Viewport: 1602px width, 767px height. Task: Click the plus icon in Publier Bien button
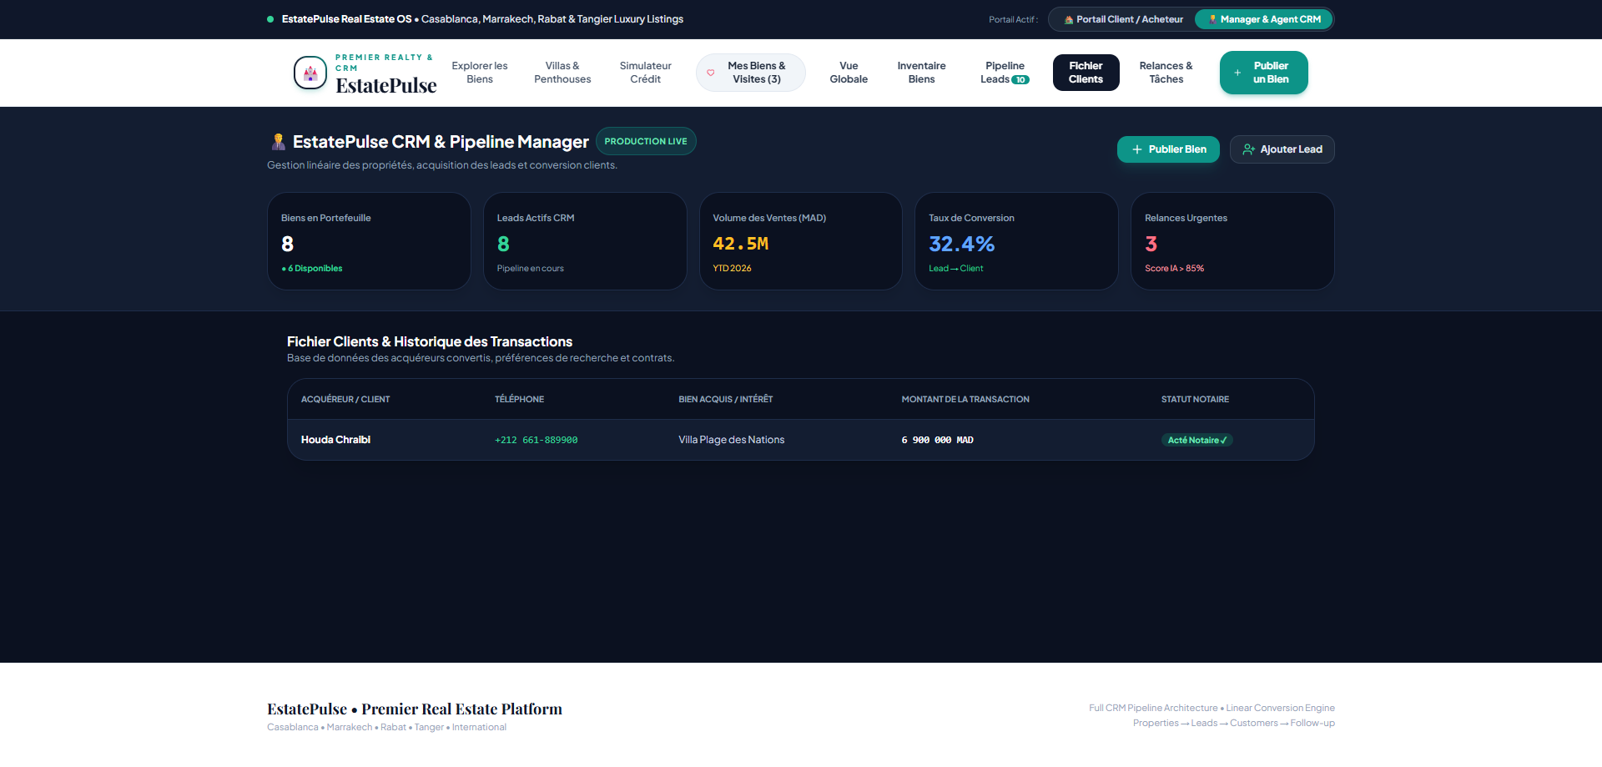pos(1136,149)
